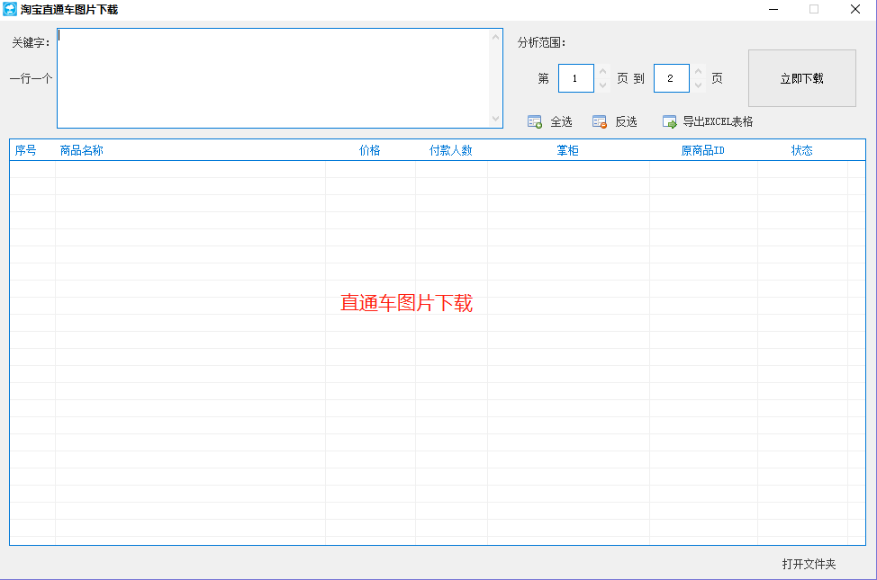Edit the ending page field showing 2
This screenshot has height=580, width=877.
[672, 78]
